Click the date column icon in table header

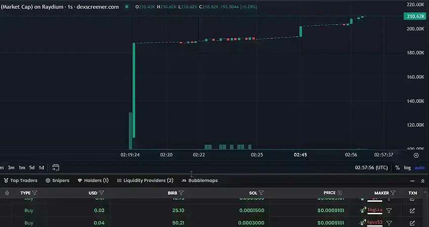click(7, 193)
